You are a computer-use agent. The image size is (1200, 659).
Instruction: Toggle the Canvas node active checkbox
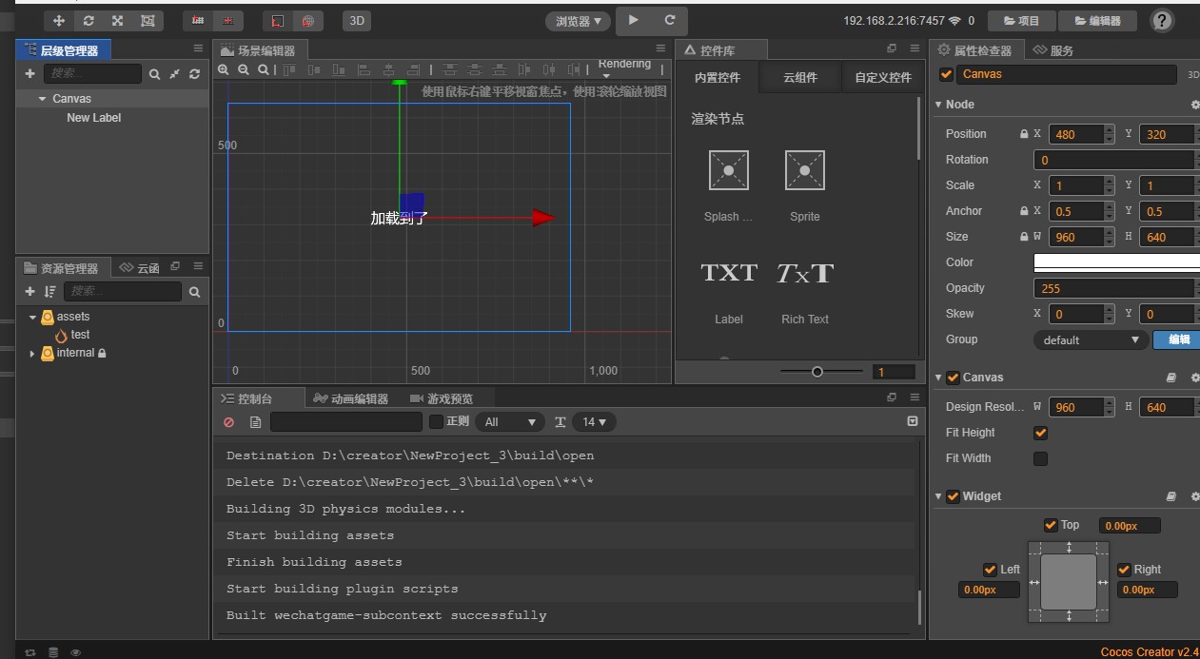[946, 74]
